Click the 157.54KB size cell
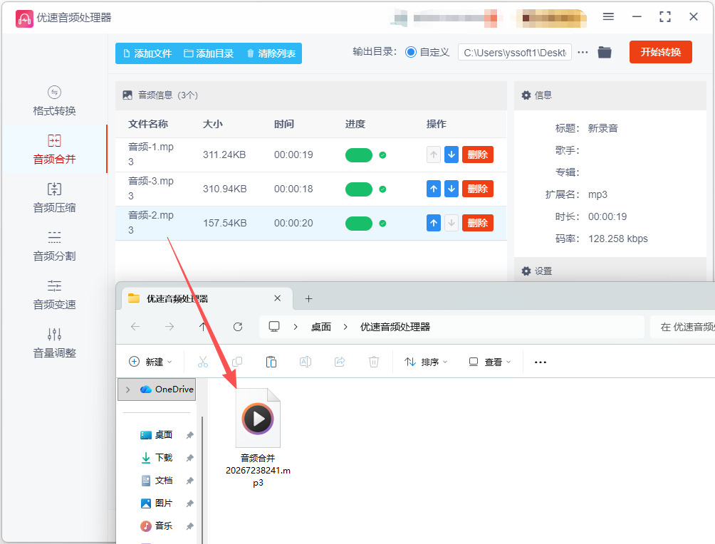This screenshot has width=715, height=544. pos(225,223)
